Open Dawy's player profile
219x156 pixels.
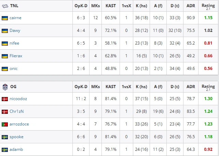15,31
